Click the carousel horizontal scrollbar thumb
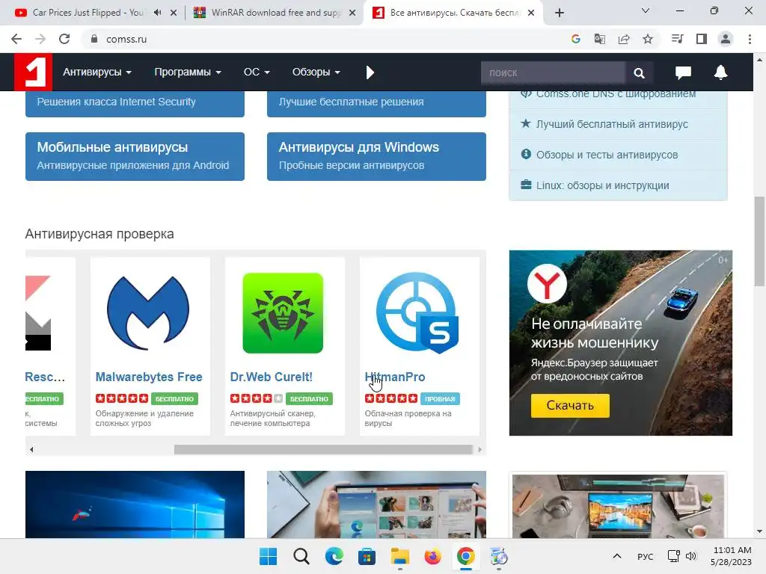The width and height of the screenshot is (766, 574). (323, 449)
